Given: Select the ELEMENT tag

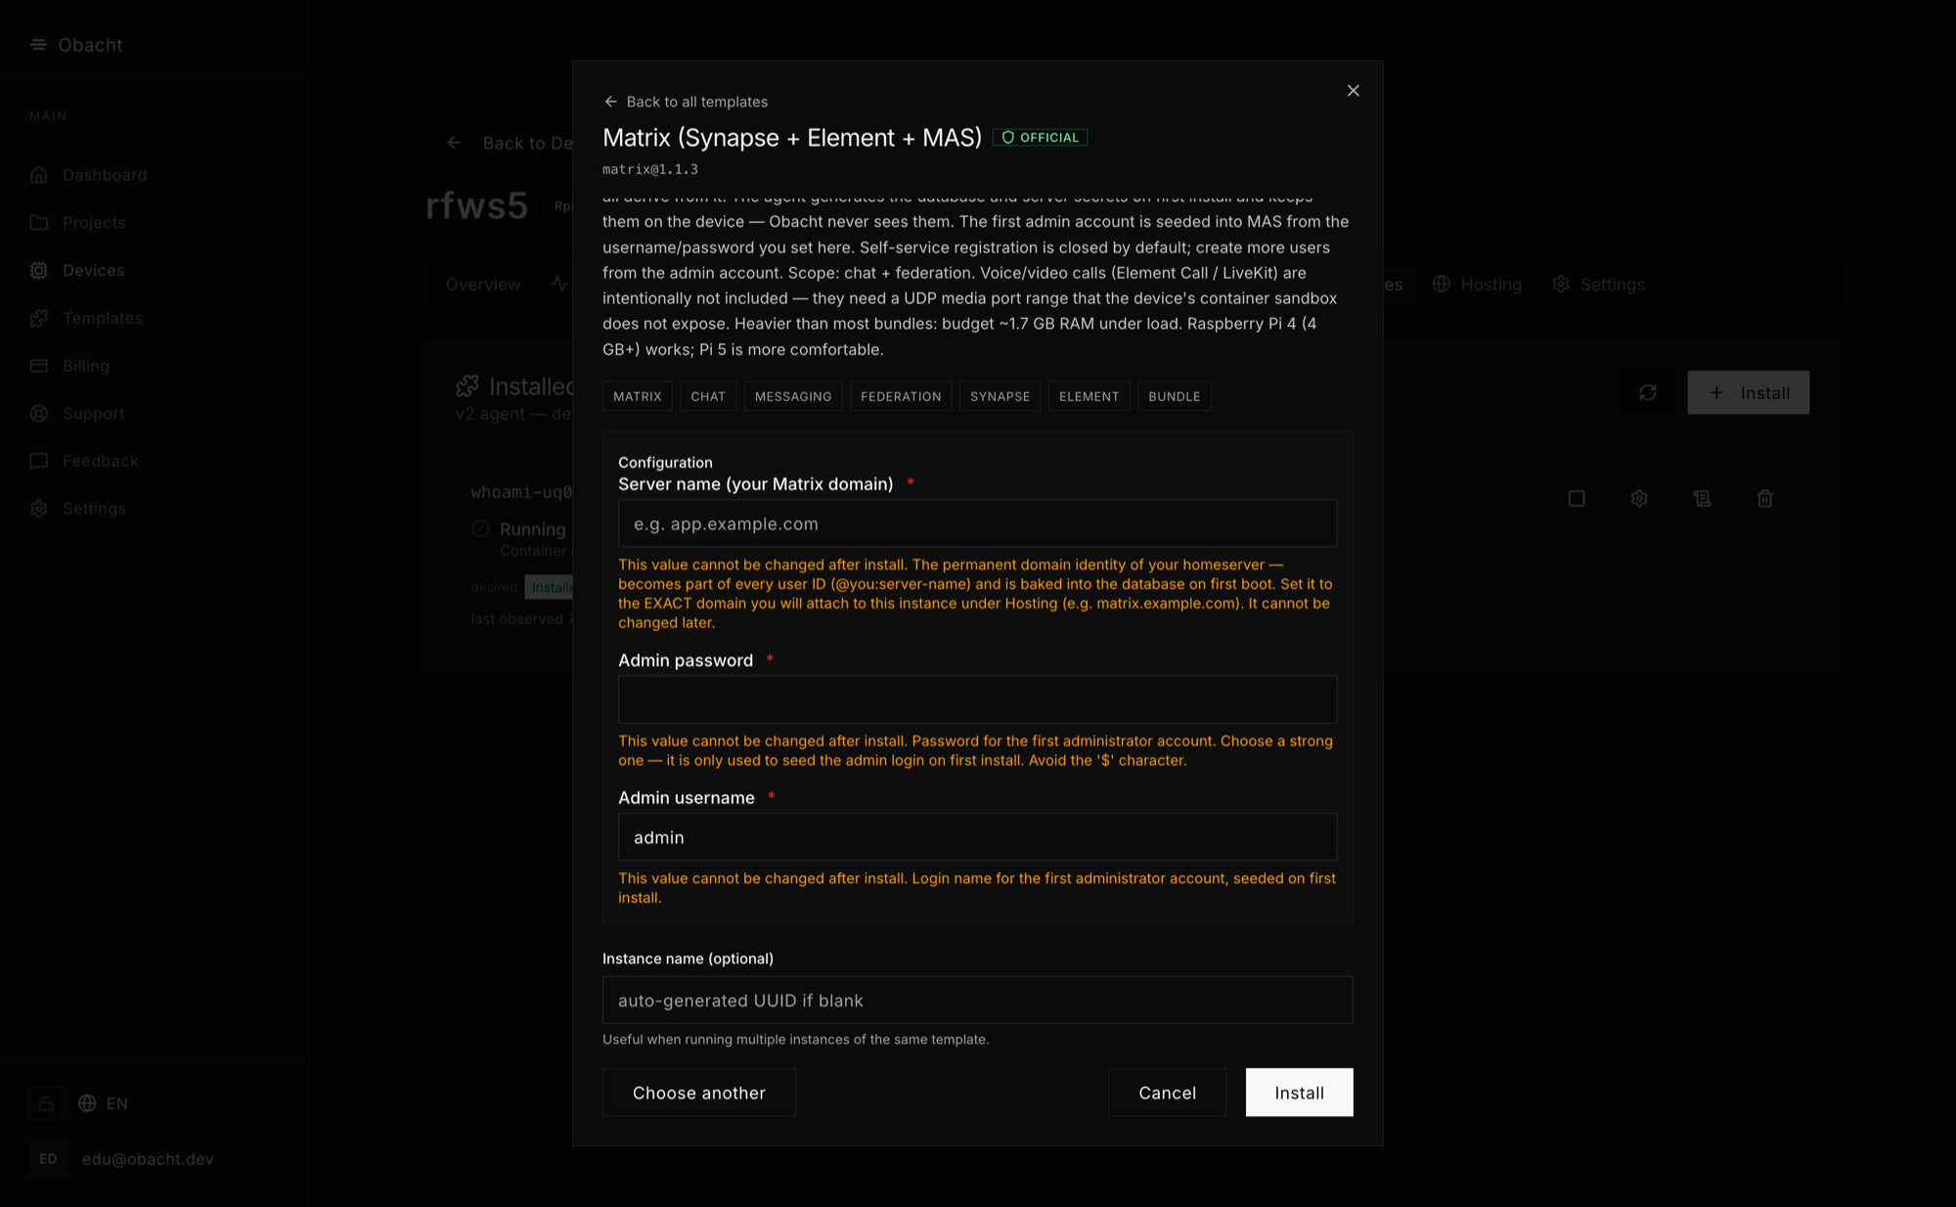Looking at the screenshot, I should [1089, 396].
